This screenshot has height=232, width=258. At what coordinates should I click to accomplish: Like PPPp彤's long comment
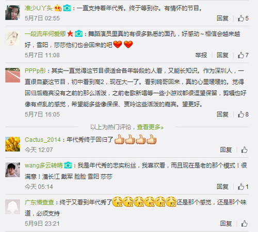pos(243,114)
